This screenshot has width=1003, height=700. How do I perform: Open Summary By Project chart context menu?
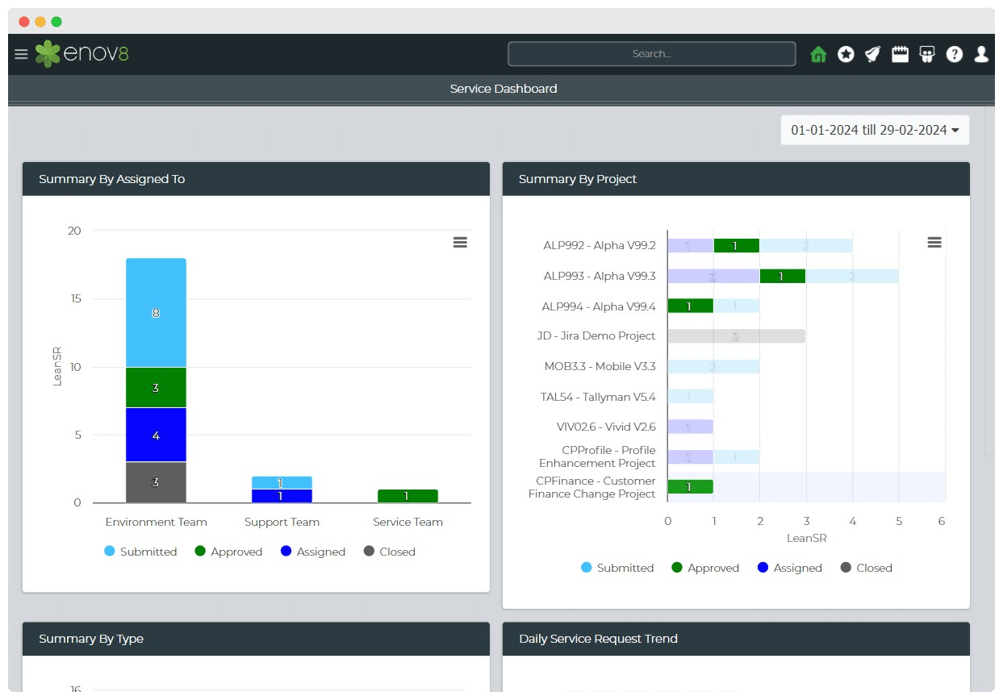[x=934, y=243]
